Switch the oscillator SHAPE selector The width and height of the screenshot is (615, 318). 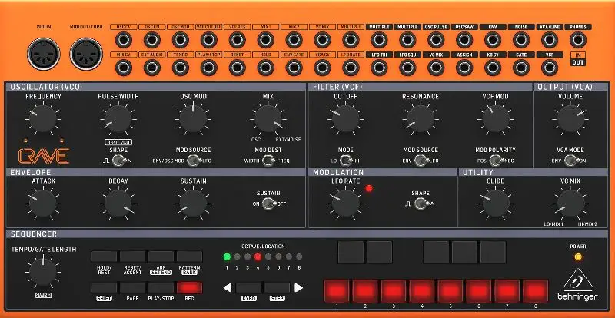coord(118,160)
